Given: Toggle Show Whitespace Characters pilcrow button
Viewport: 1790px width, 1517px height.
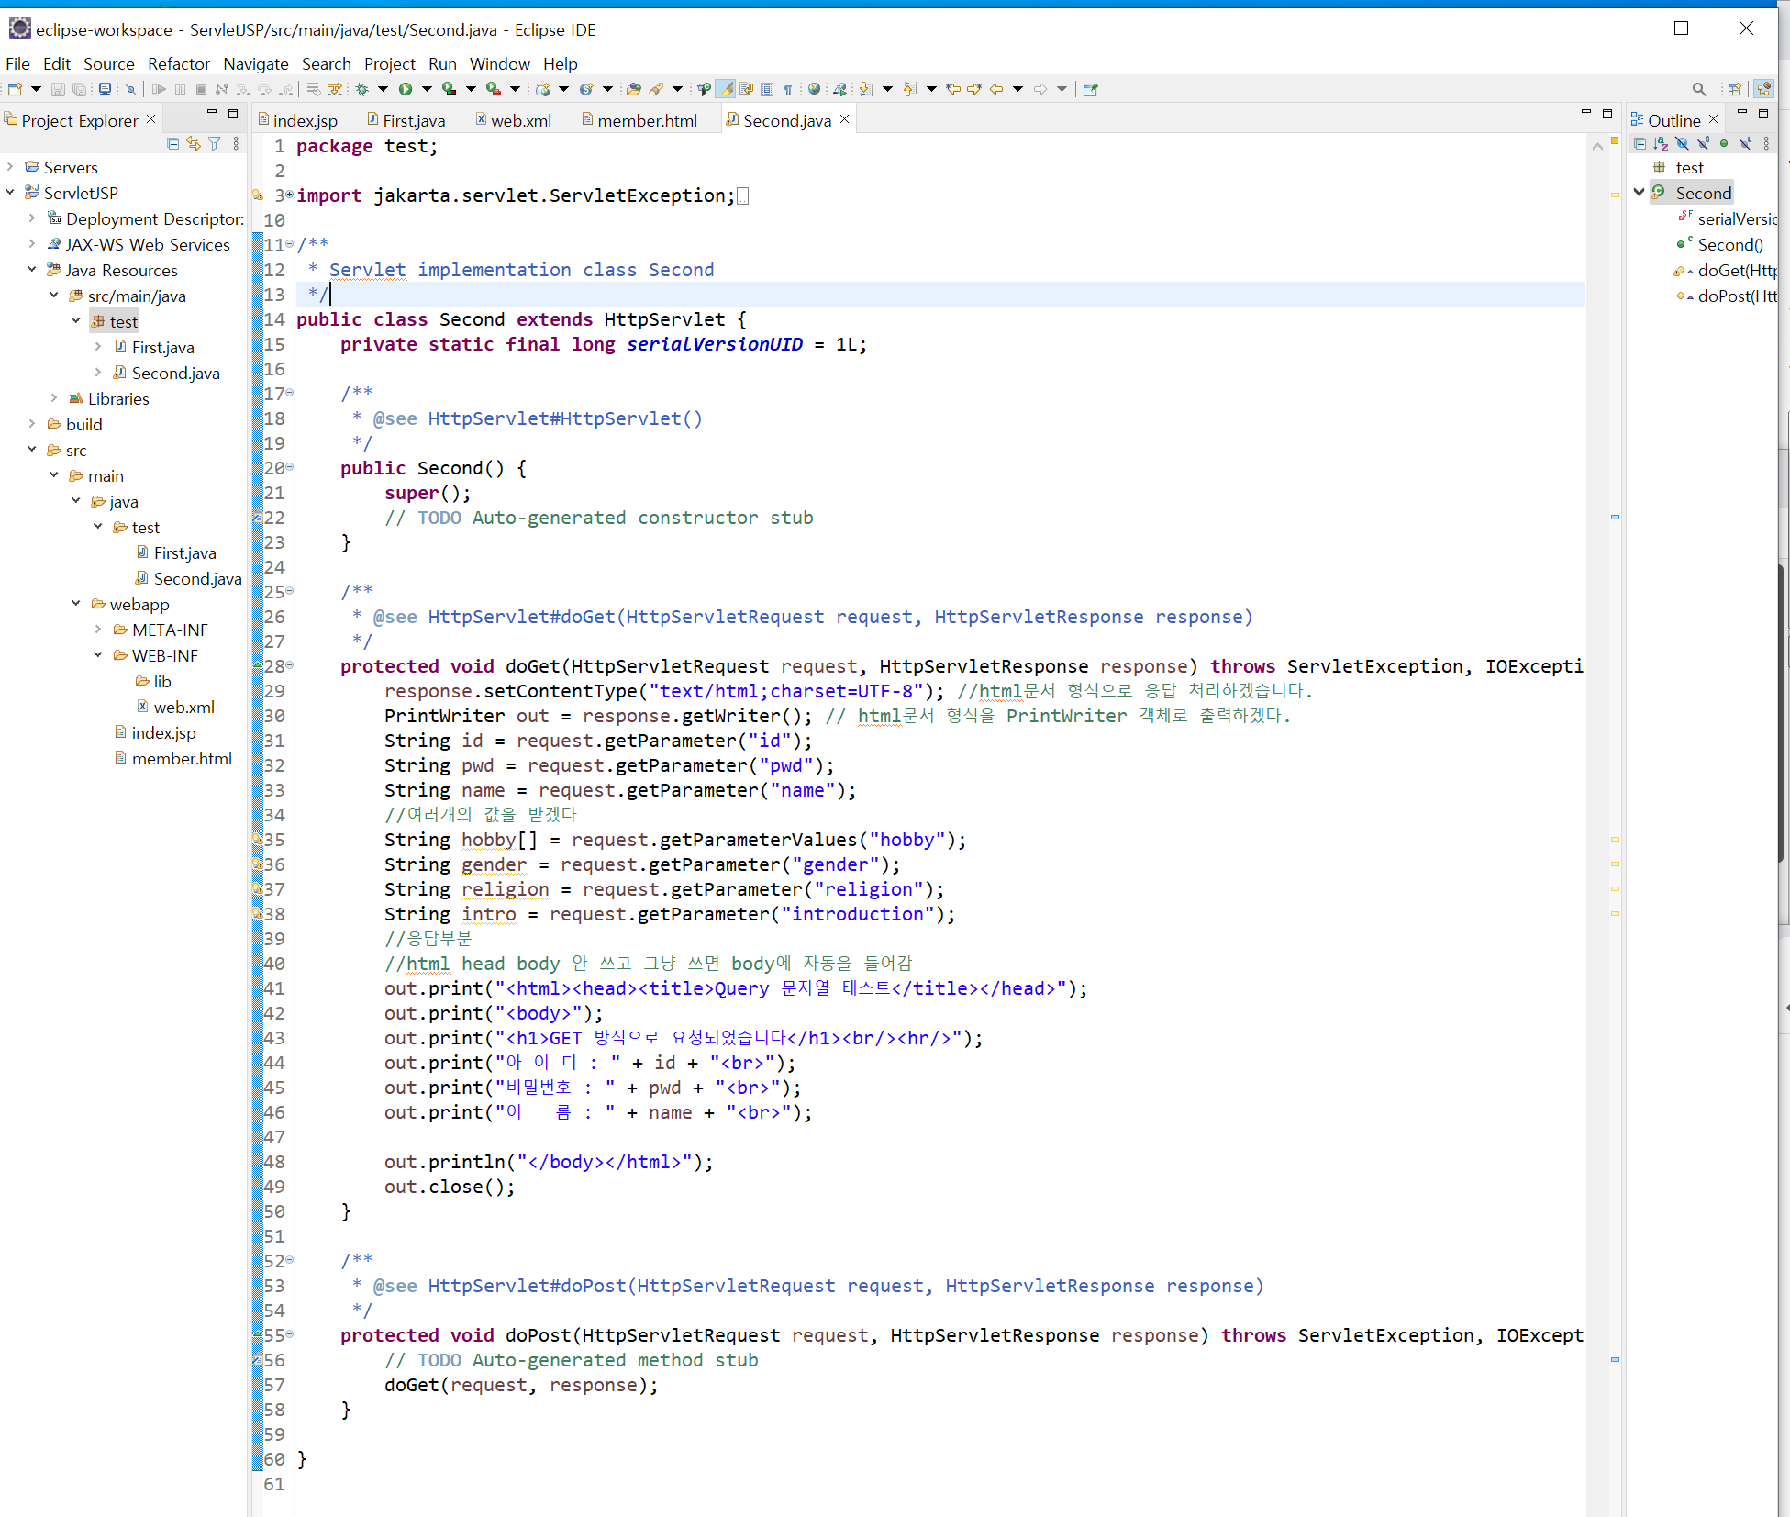Looking at the screenshot, I should pyautogui.click(x=788, y=89).
